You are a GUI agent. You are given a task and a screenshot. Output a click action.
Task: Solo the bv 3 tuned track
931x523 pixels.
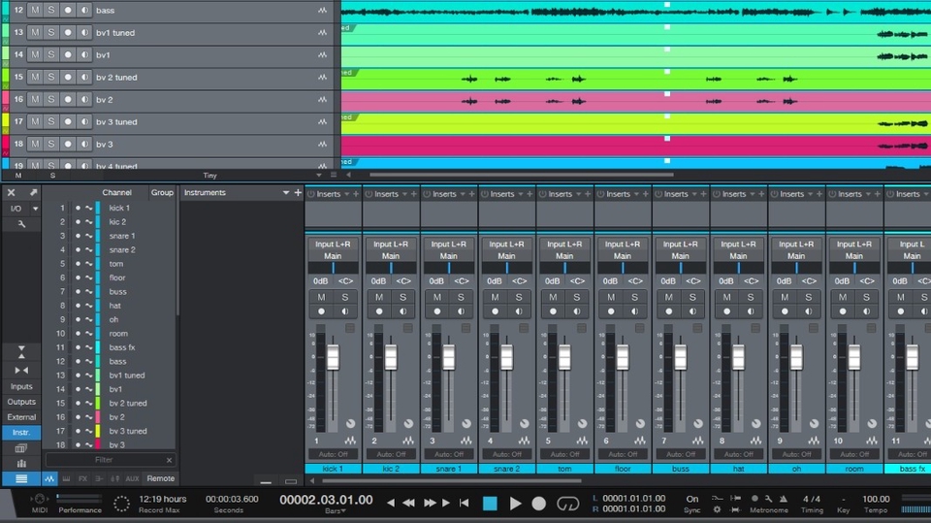click(51, 122)
